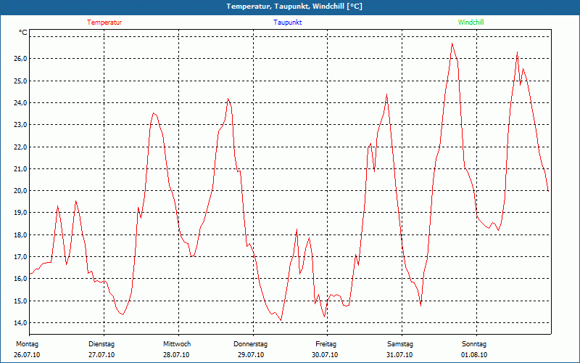Click the lowest temperature dip on Donnerstag
580x363 pixels.
[281, 320]
